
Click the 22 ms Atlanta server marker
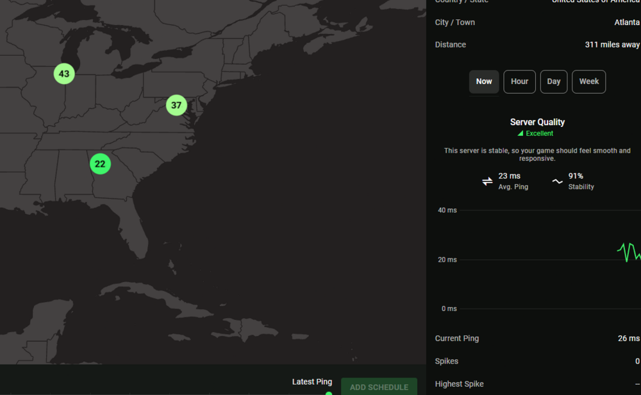tap(100, 164)
